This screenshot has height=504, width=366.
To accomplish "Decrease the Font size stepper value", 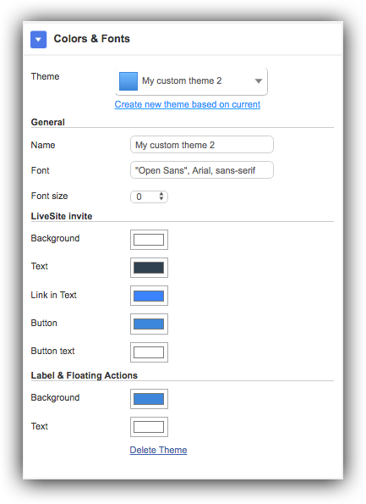I will [161, 199].
